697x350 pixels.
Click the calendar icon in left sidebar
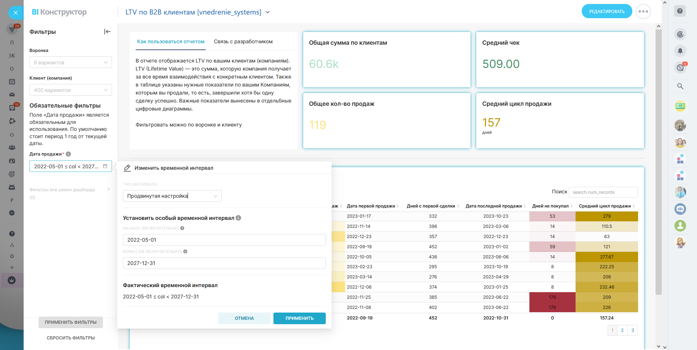pyautogui.click(x=12, y=81)
